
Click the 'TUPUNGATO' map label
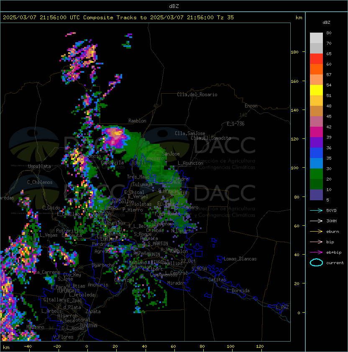(x=68, y=291)
